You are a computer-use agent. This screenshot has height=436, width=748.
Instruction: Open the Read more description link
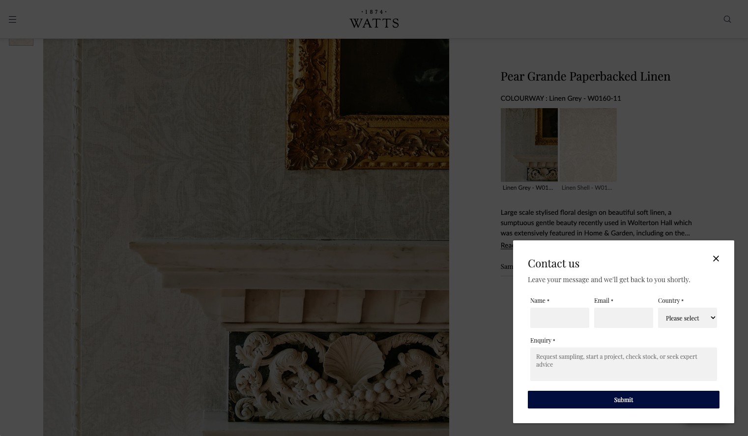pyautogui.click(x=507, y=245)
